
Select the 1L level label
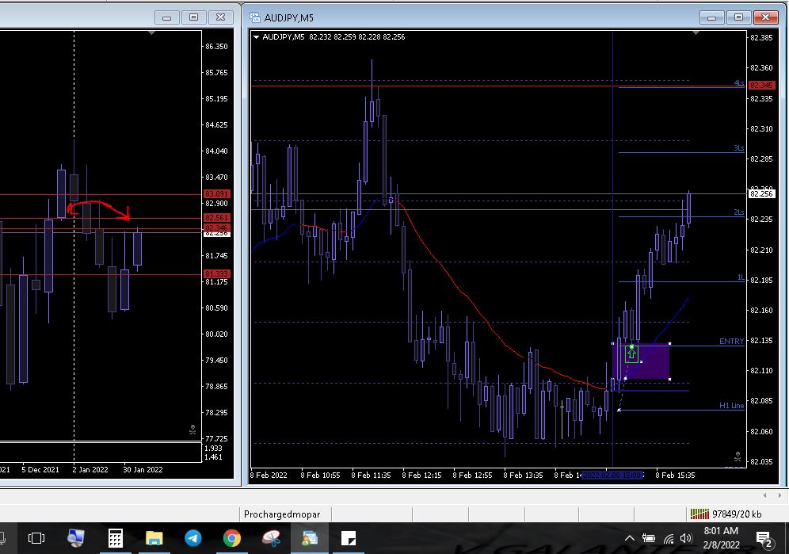tap(740, 277)
